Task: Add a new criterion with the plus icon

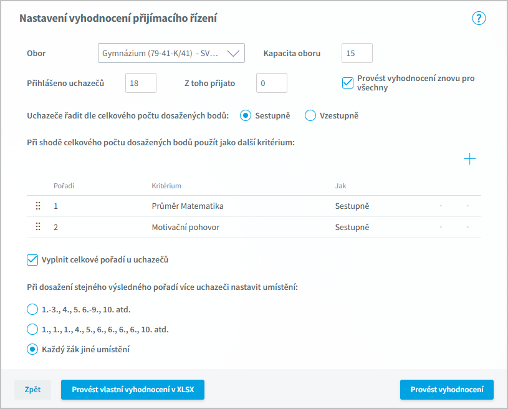Action: pyautogui.click(x=469, y=159)
